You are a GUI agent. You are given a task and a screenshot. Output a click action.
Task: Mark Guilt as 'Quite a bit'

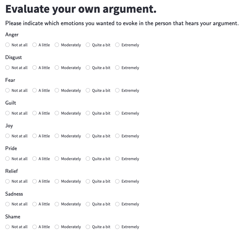click(88, 113)
